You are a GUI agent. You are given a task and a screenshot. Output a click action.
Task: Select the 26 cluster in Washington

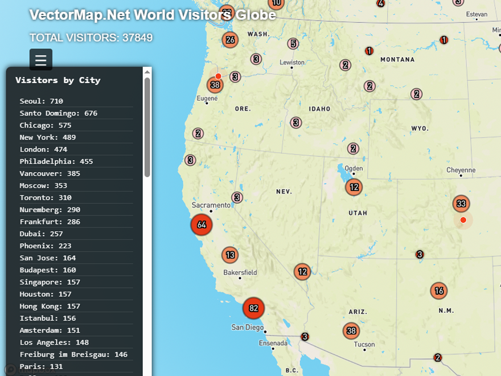coord(230,40)
